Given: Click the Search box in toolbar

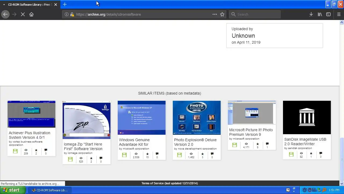Looking at the screenshot, I should 255,14.
